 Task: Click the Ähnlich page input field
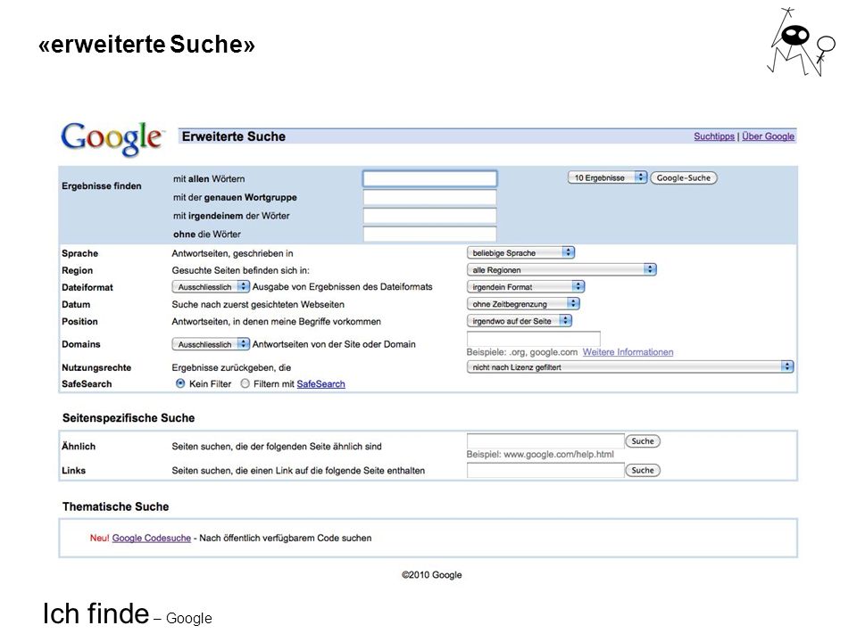(x=545, y=440)
